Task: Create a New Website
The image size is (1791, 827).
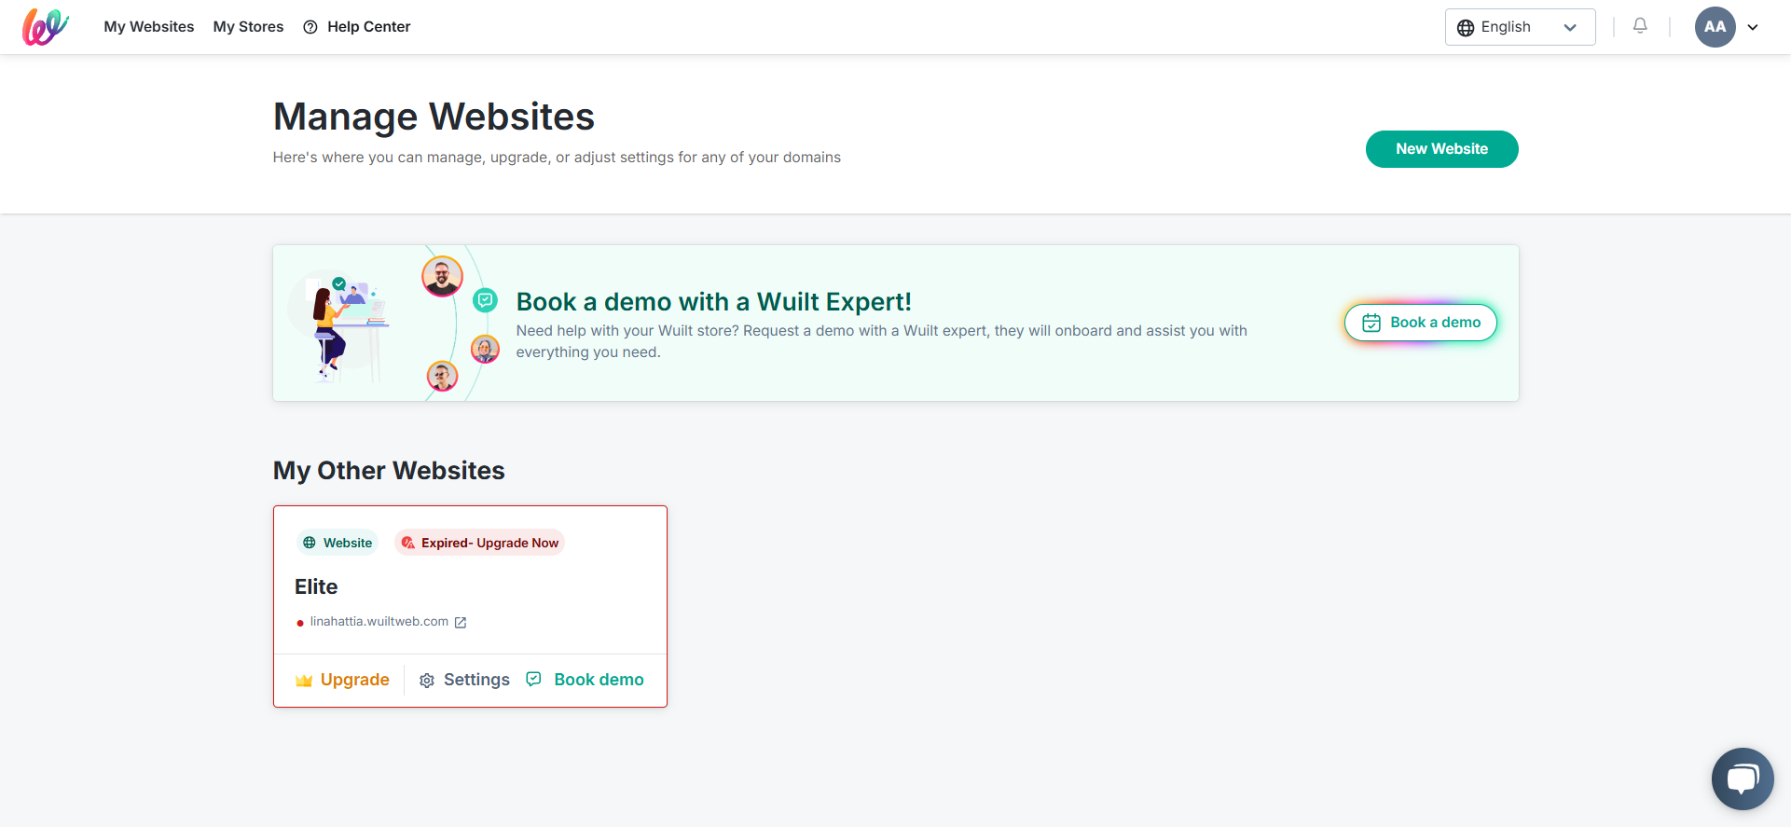Action: [1441, 149]
